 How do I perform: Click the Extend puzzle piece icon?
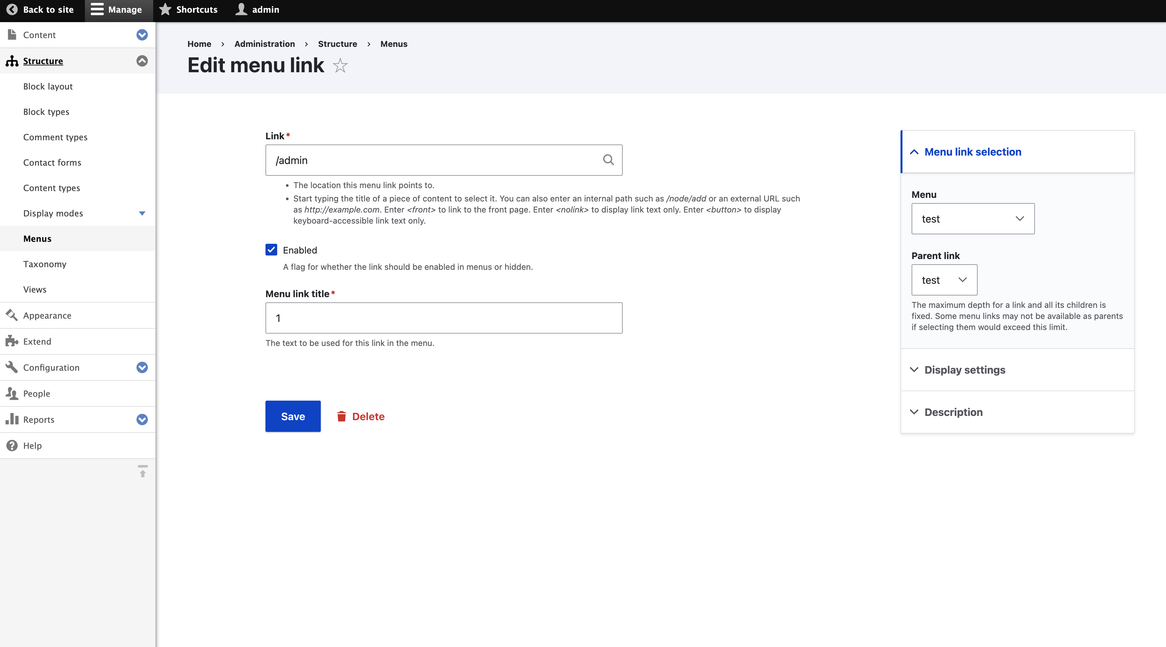click(12, 341)
